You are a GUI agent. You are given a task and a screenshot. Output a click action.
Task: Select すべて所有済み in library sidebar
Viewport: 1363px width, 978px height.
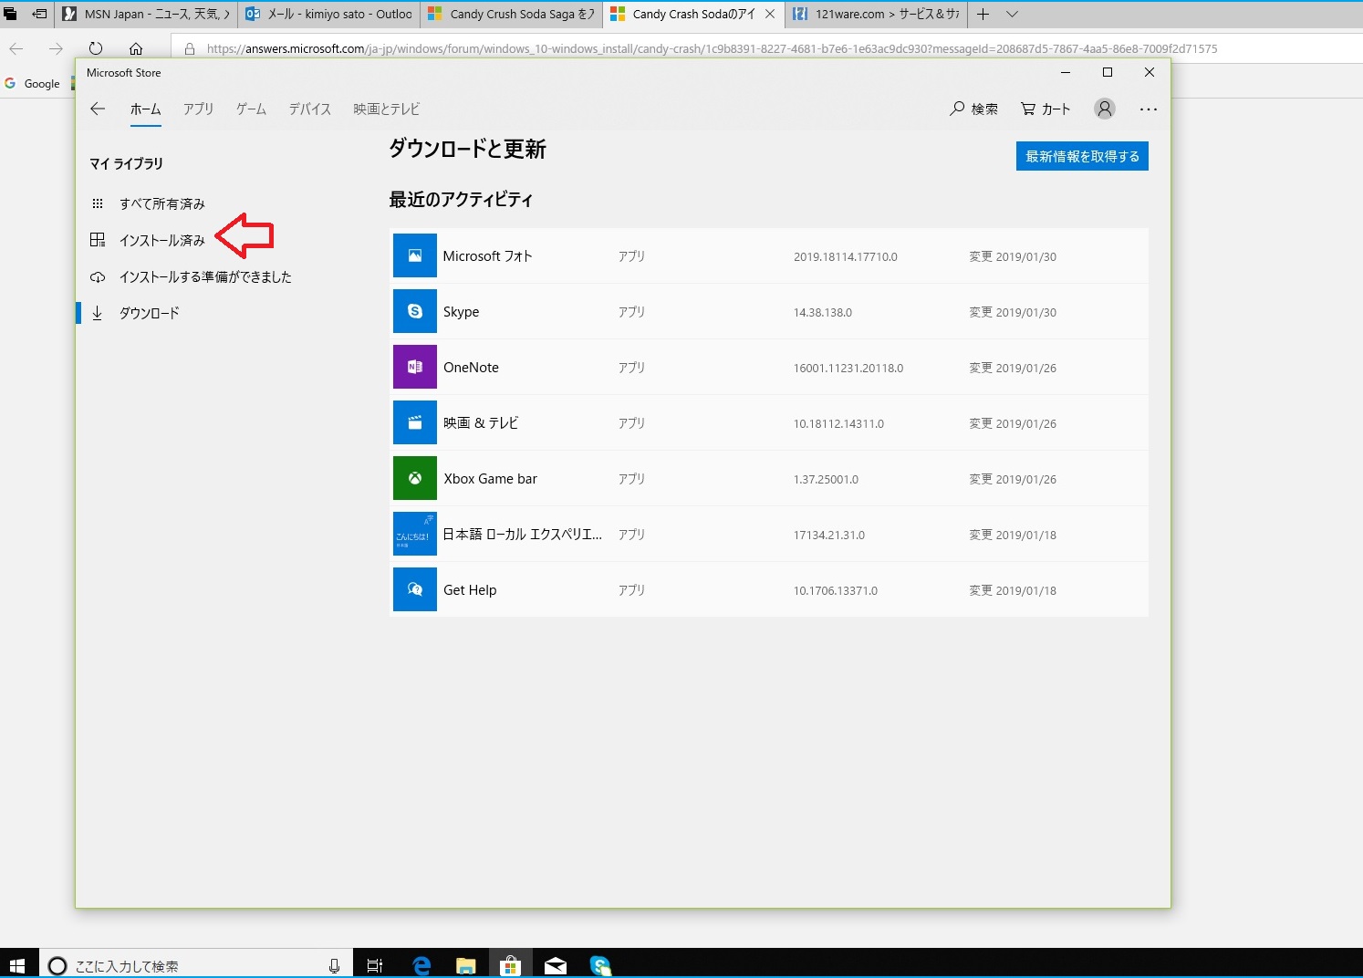pos(149,203)
